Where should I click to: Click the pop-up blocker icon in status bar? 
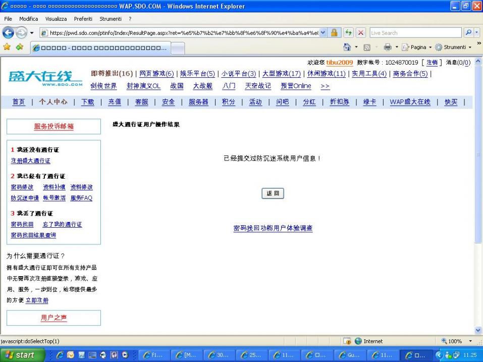pyautogui.click(x=347, y=341)
